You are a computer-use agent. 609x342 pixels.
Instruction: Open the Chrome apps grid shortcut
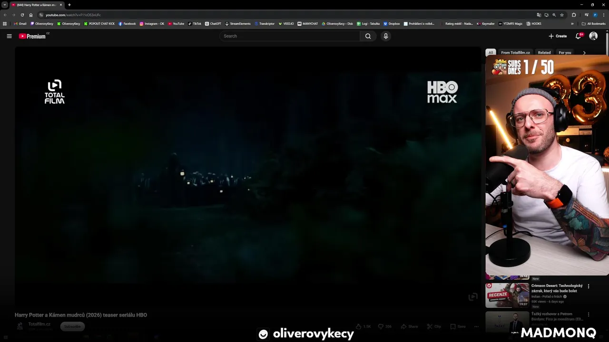coord(5,23)
